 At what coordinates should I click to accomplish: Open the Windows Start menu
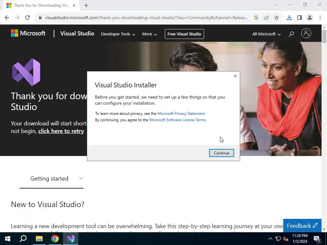click(x=8, y=239)
